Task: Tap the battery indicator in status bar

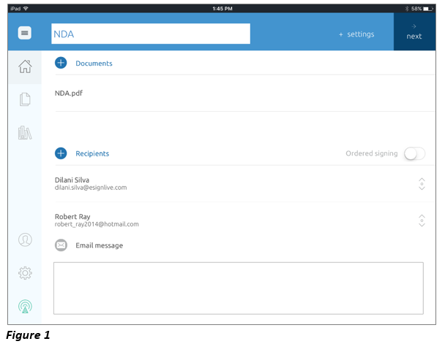Action: [x=428, y=9]
